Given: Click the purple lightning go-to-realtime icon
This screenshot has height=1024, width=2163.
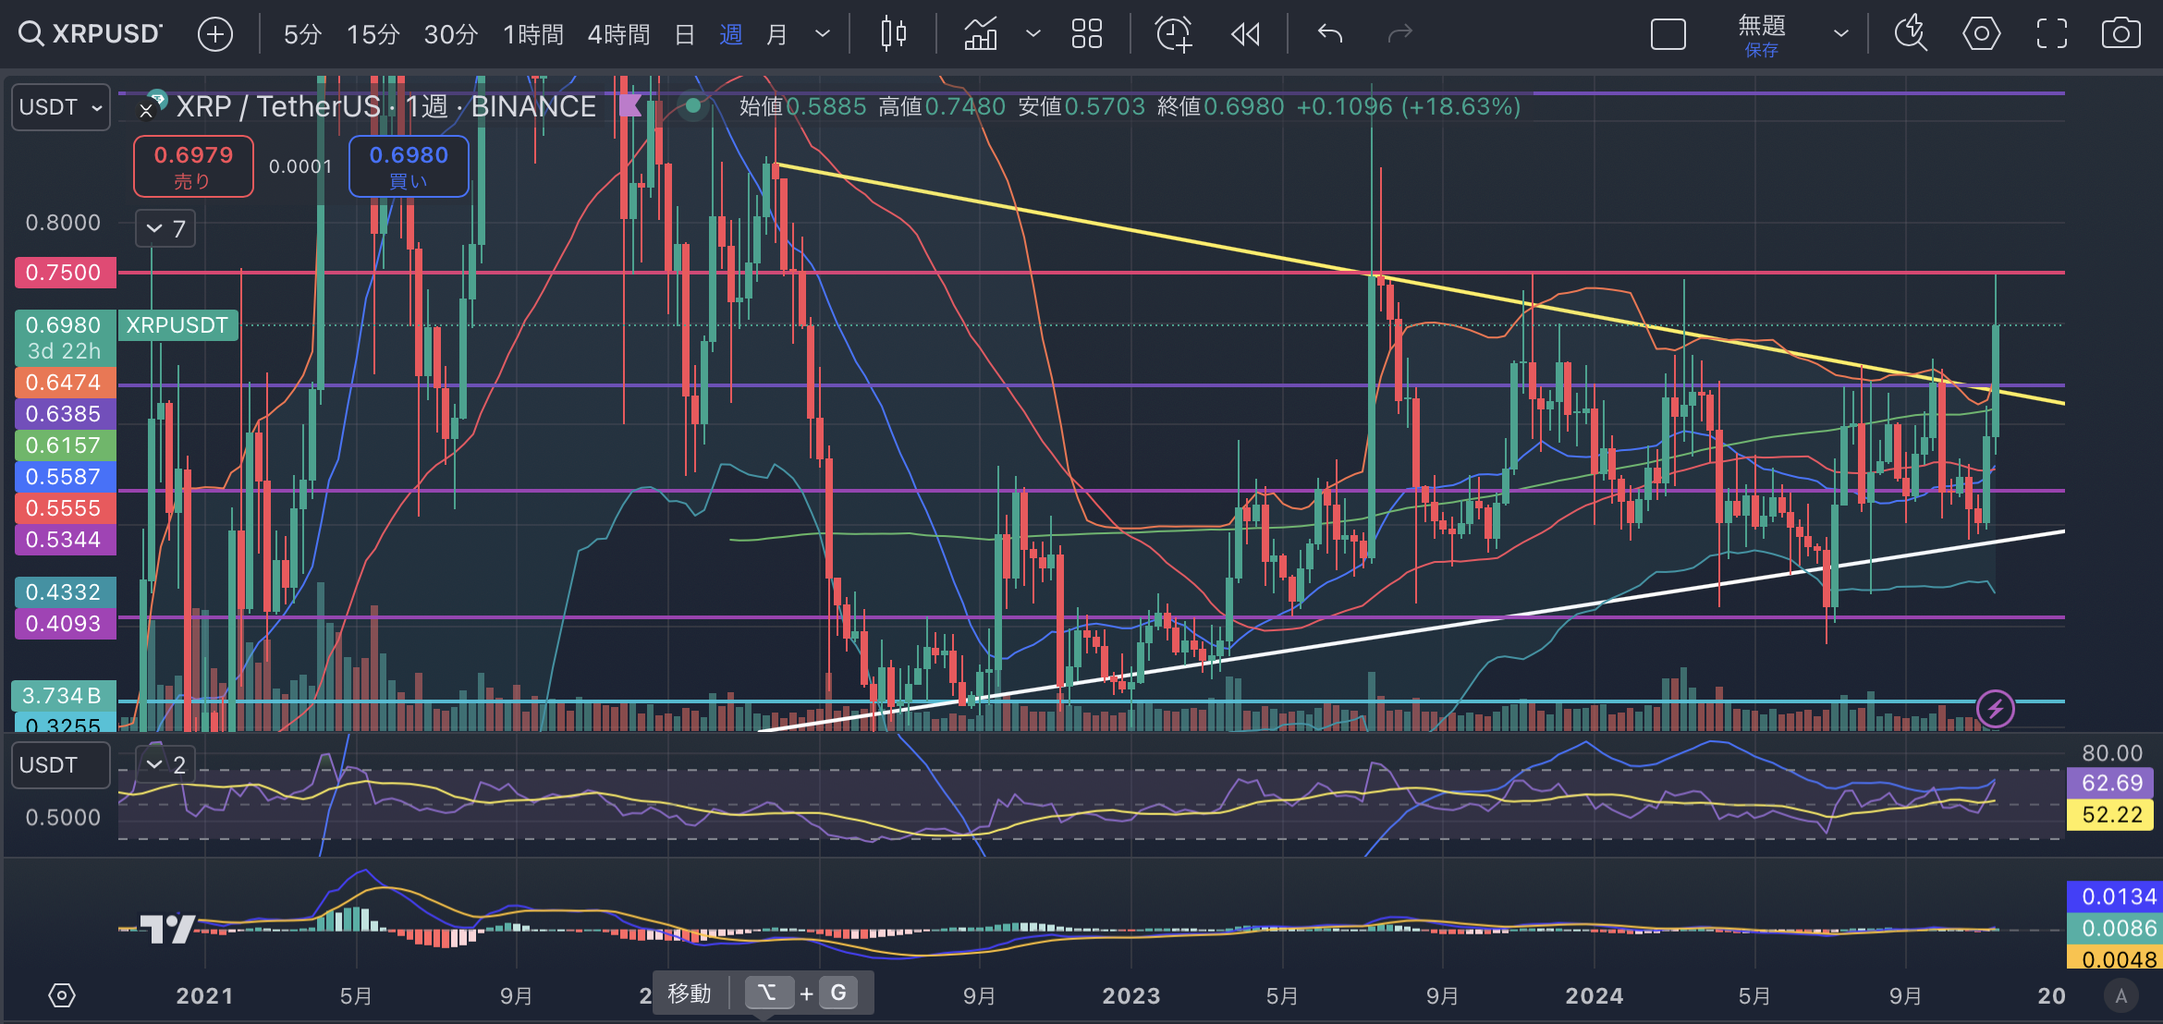Looking at the screenshot, I should click(1995, 709).
